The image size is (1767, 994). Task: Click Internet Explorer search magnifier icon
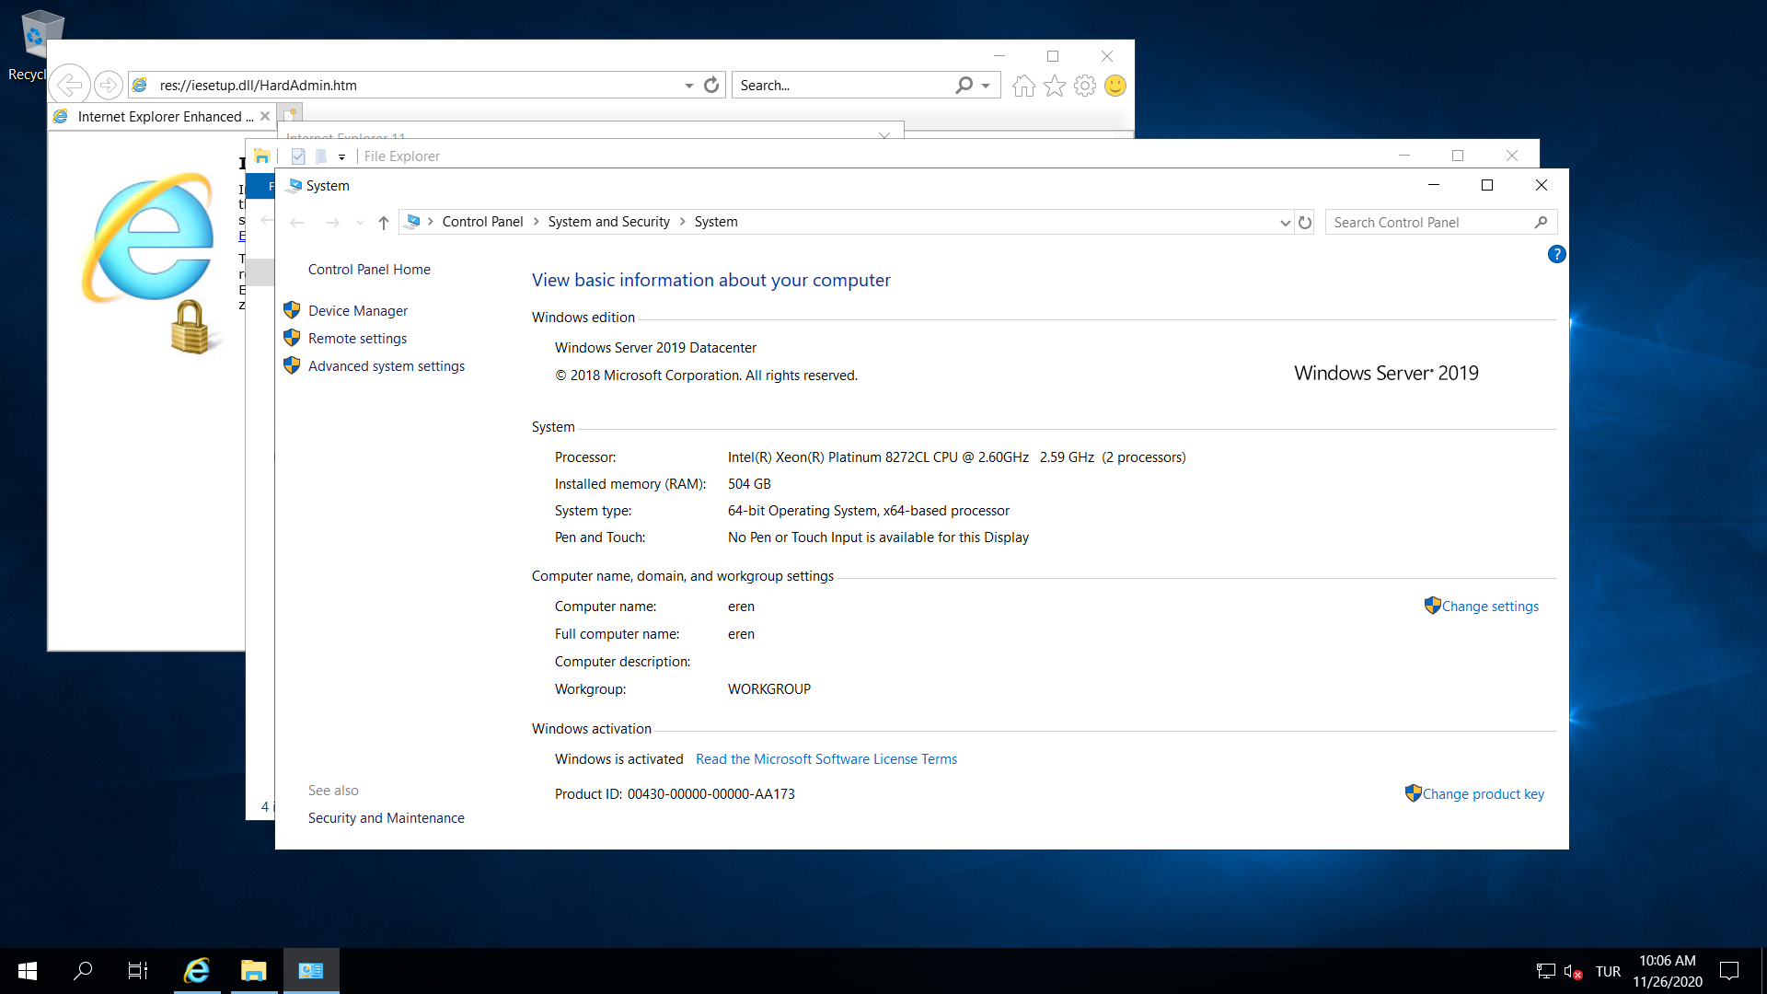coord(964,86)
